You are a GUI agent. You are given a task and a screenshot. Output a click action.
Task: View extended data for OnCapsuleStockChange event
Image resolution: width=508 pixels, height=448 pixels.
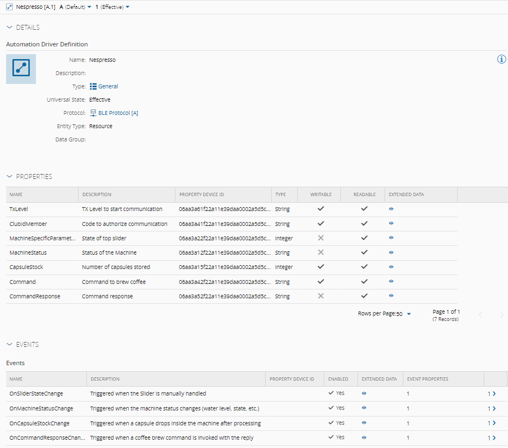[x=364, y=423]
